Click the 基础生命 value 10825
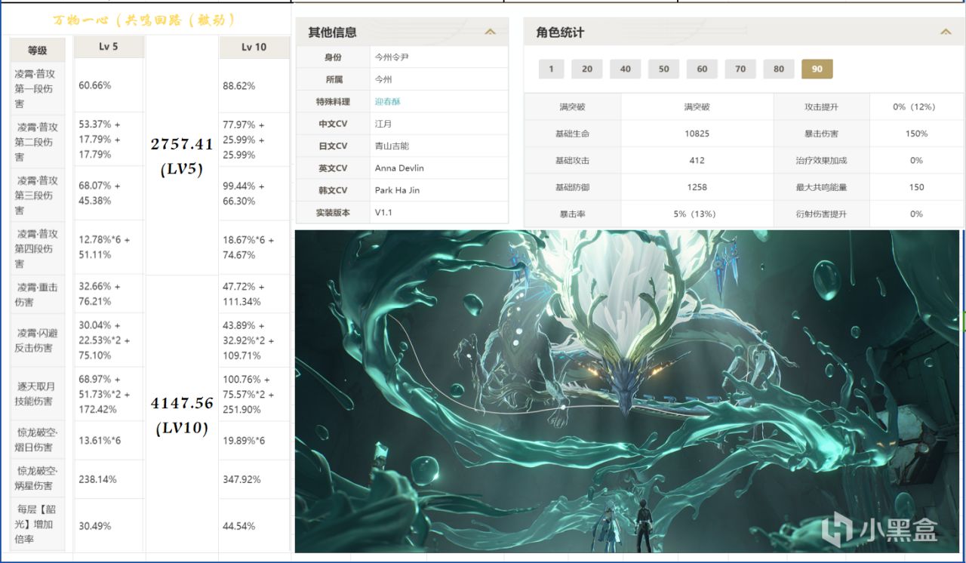The image size is (966, 563). pos(697,134)
